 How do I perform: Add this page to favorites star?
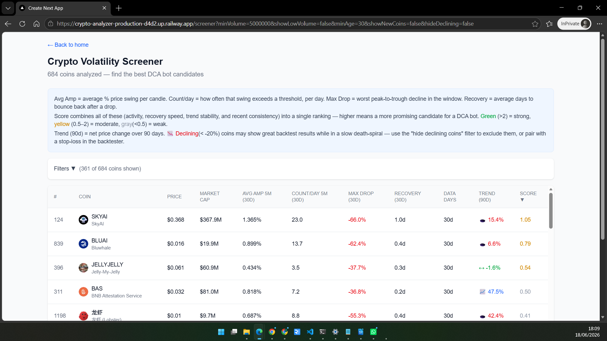coord(535,24)
